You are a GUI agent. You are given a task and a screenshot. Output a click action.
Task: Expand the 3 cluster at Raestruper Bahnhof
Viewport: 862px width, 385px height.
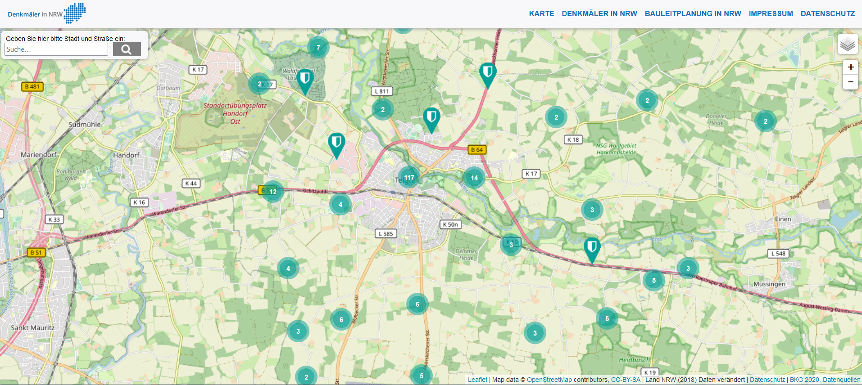[x=688, y=269]
